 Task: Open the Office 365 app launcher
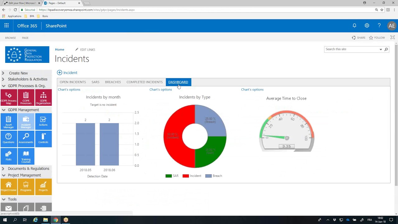(x=7, y=26)
